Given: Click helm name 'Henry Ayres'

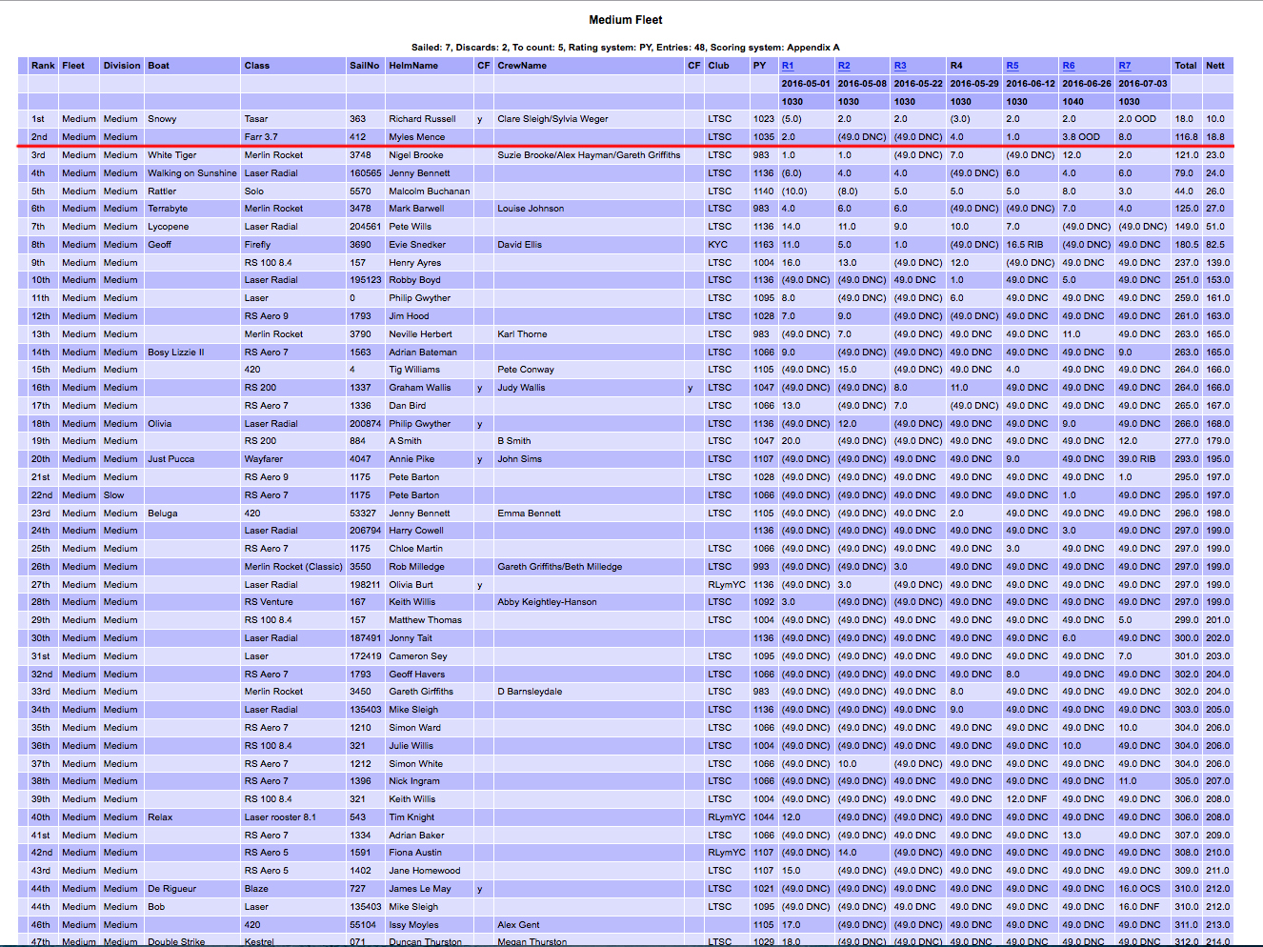Looking at the screenshot, I should pos(414,263).
